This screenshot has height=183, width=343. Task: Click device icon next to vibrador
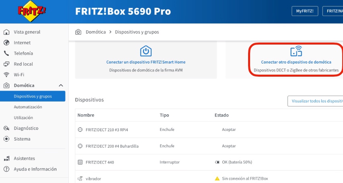pos(80,179)
